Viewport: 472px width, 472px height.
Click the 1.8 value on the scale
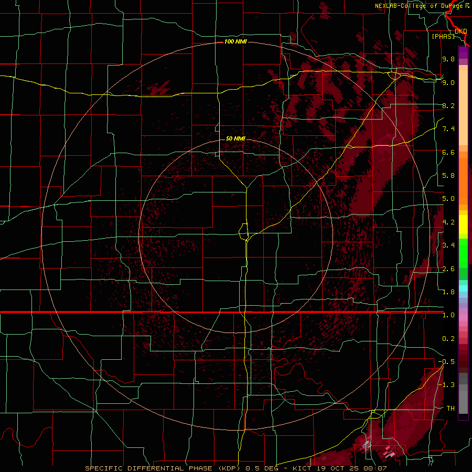tap(448, 292)
